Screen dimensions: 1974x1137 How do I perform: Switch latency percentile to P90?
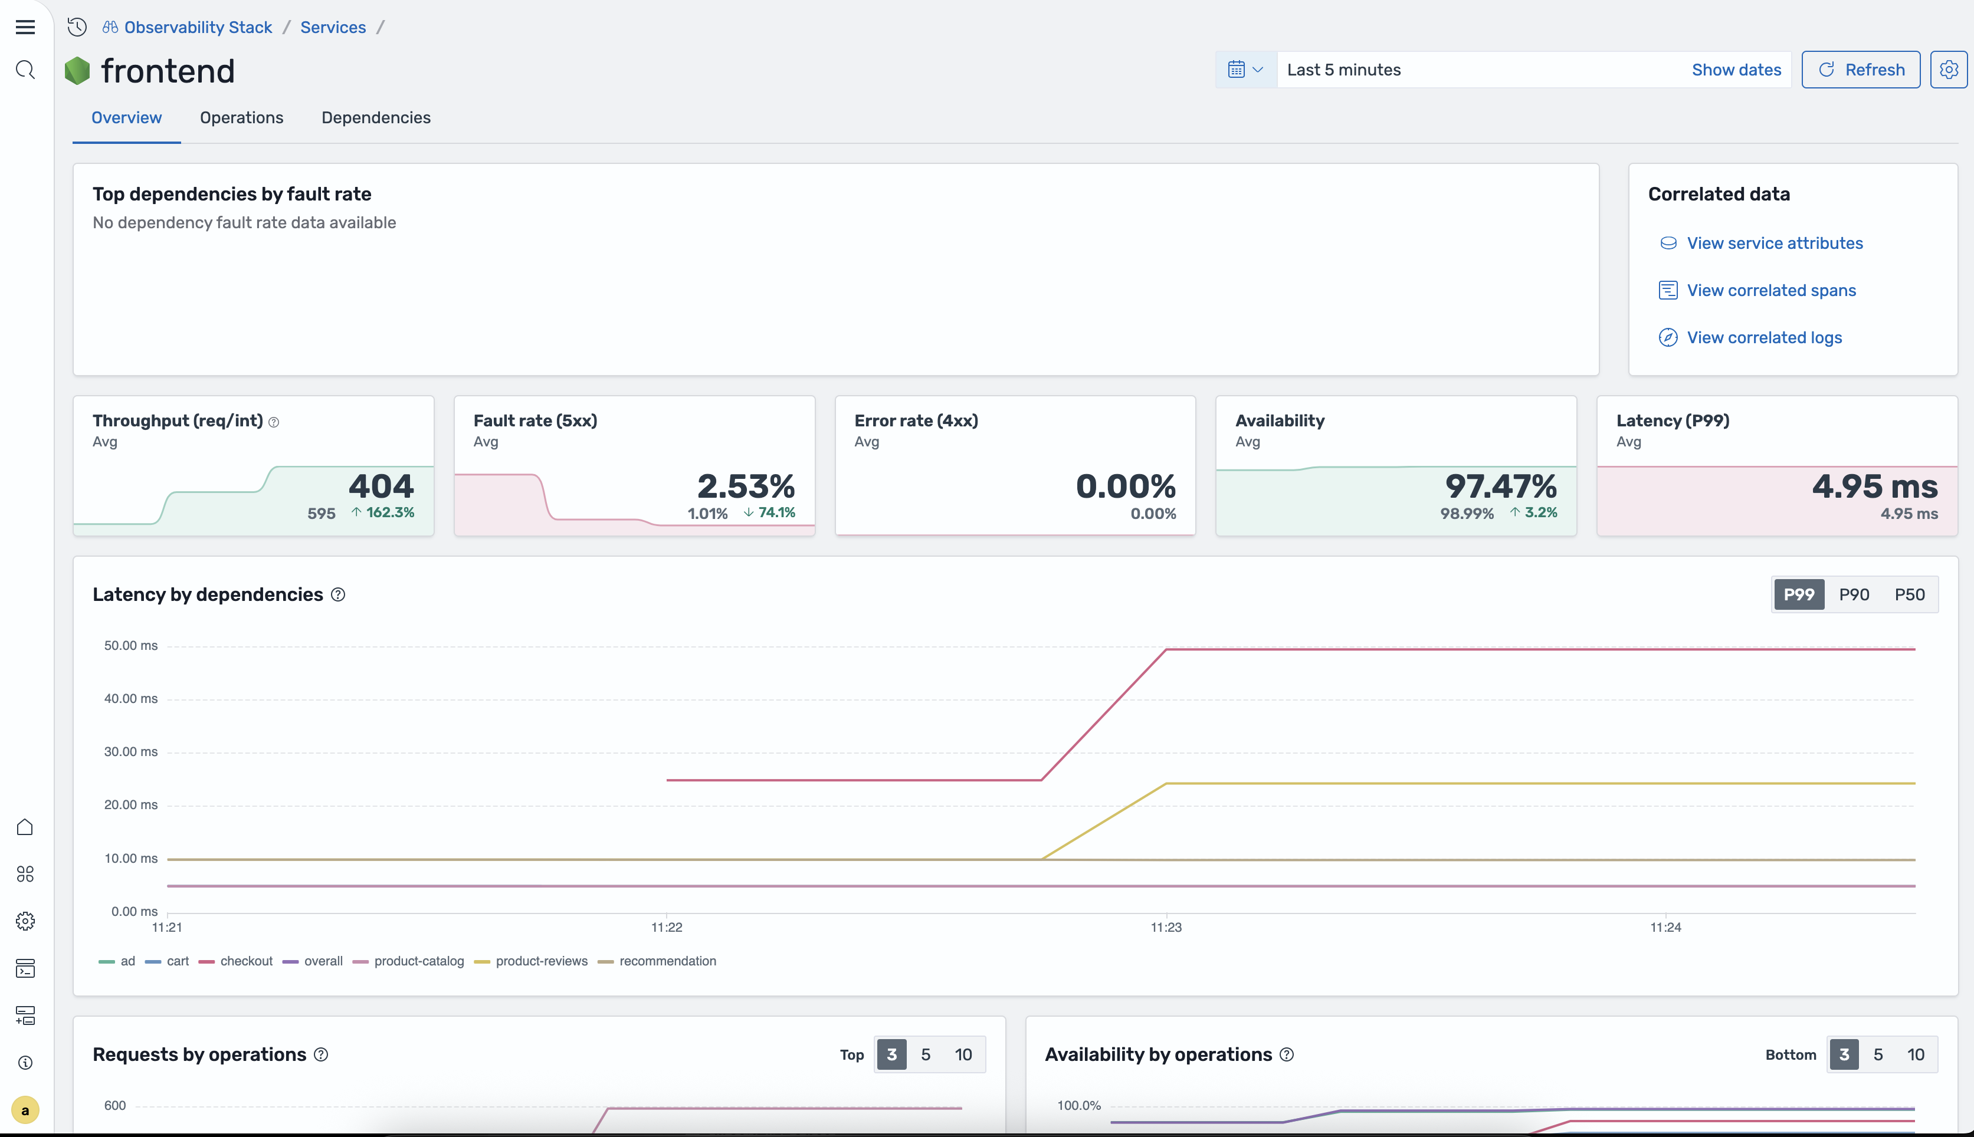(1854, 594)
